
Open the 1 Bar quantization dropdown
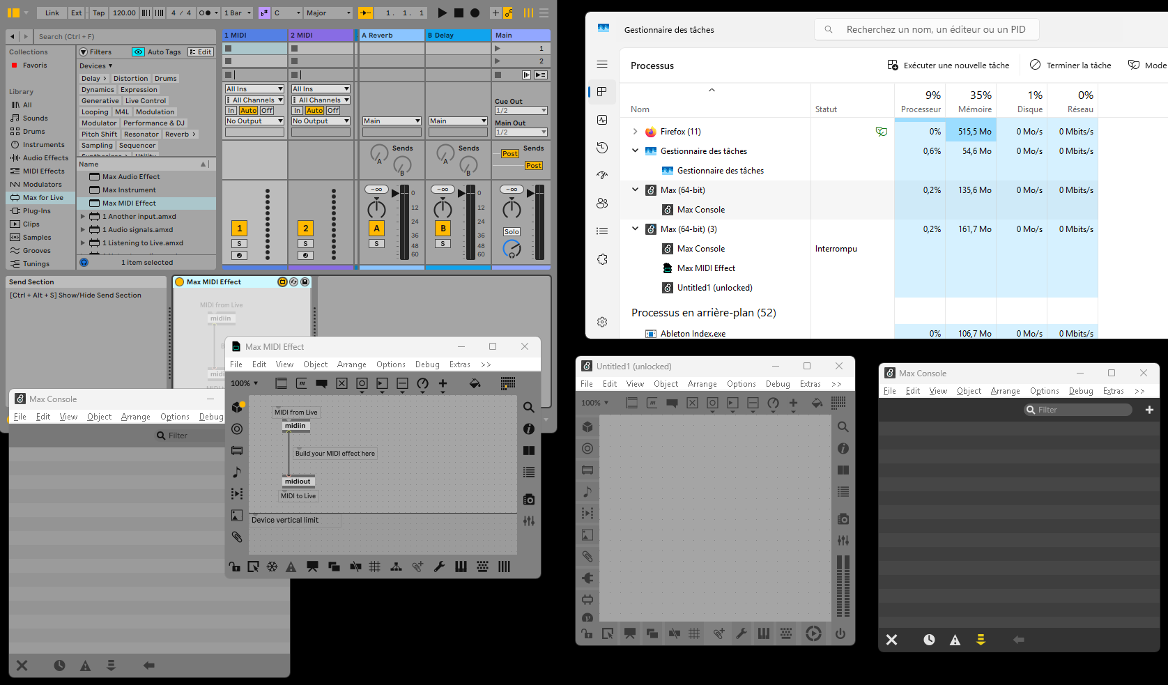coord(238,13)
